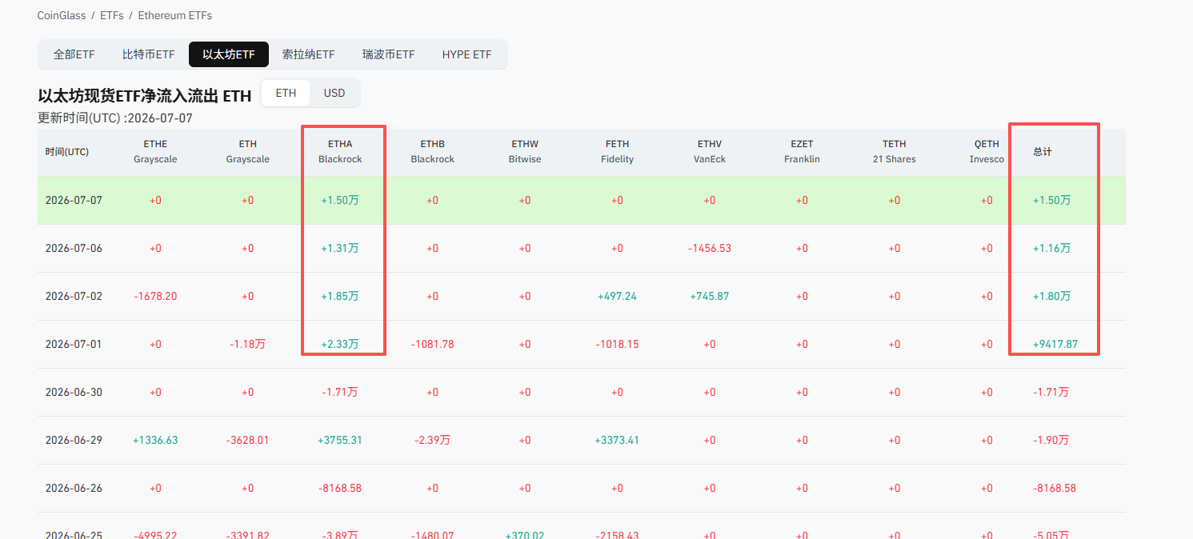Click ETHE value -1678.20
The height and width of the screenshot is (539, 1193).
[x=155, y=296]
